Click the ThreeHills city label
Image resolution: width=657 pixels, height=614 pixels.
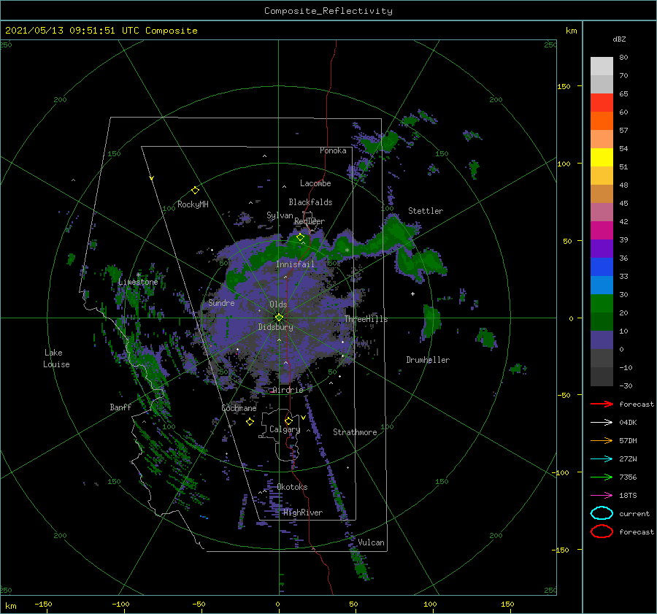click(x=366, y=319)
